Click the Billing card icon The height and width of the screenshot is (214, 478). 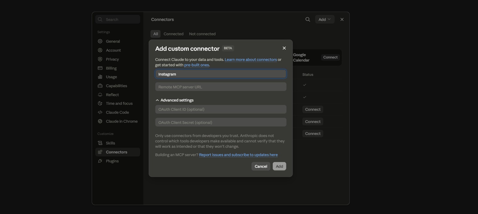(x=100, y=68)
